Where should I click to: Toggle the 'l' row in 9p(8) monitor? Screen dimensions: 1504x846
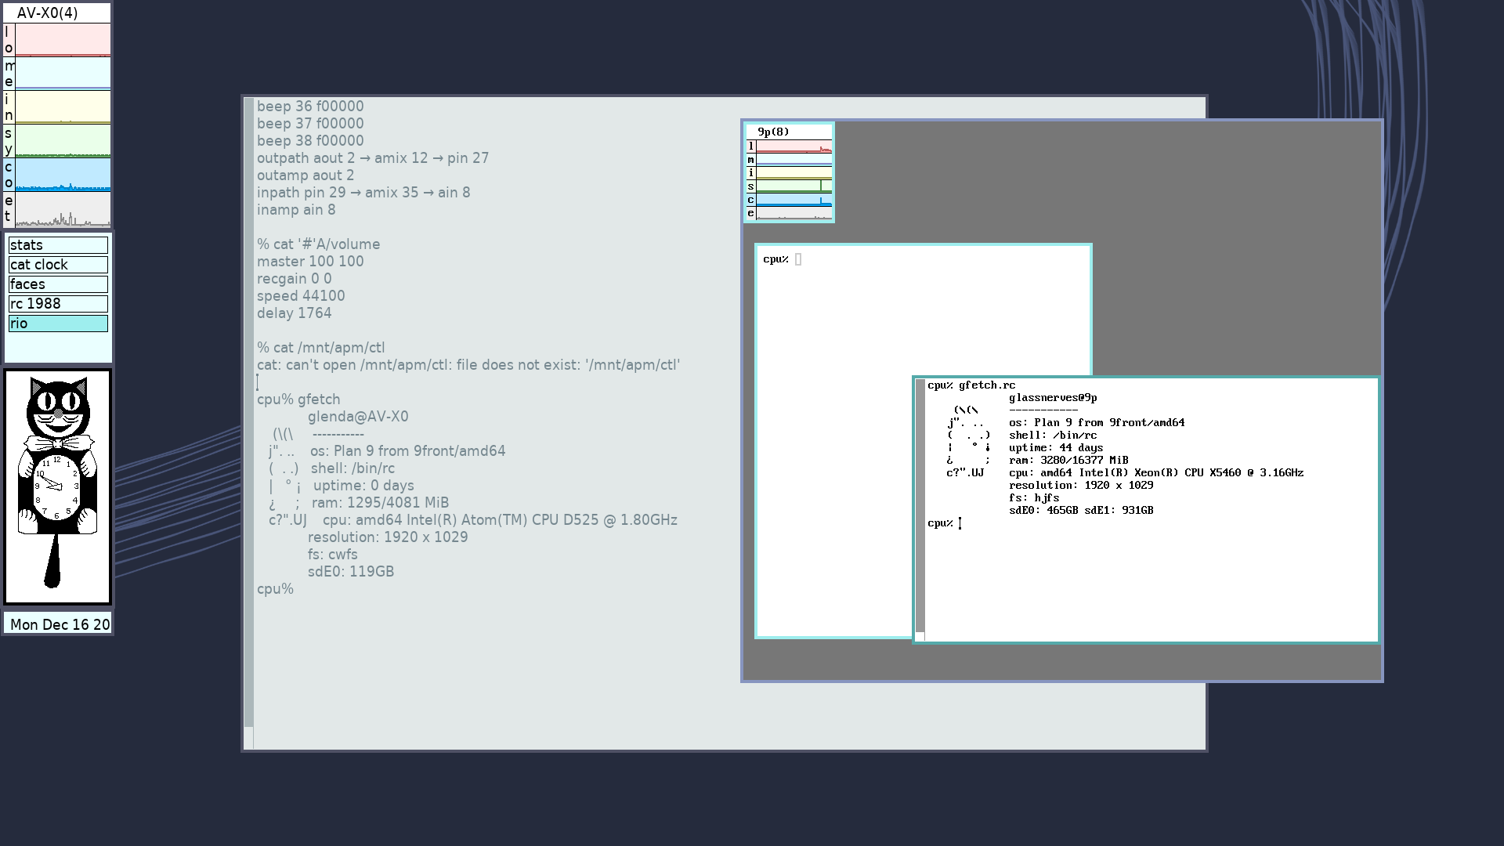tap(751, 146)
